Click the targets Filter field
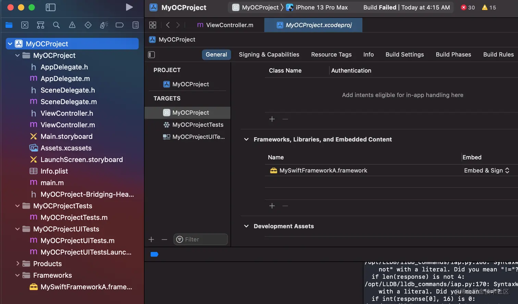Image resolution: width=518 pixels, height=304 pixels. 201,239
